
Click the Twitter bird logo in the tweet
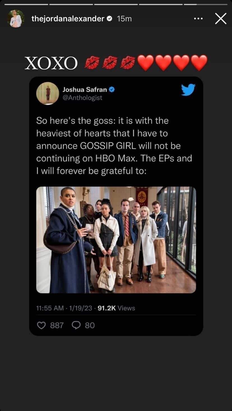188,90
